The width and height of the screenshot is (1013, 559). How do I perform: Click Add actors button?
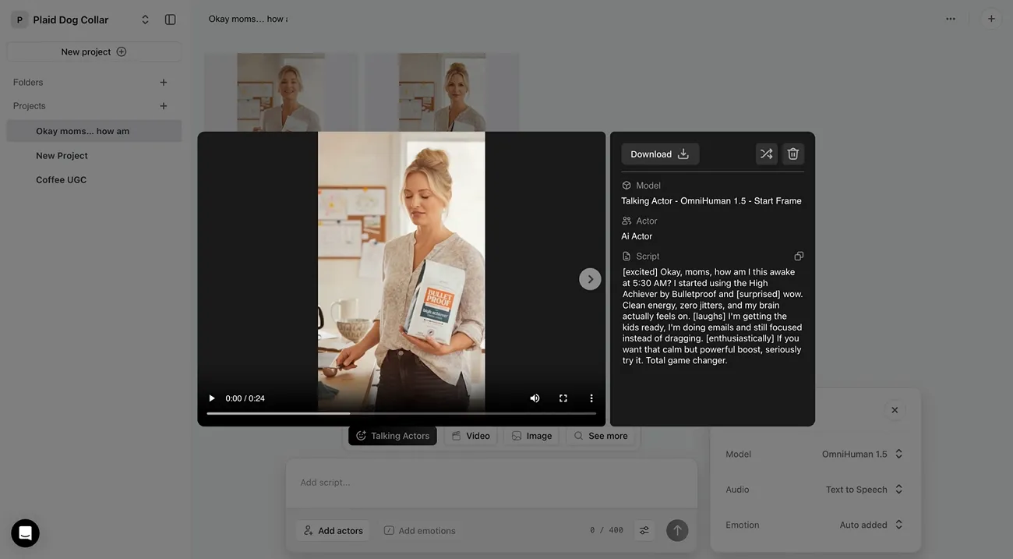(x=333, y=531)
